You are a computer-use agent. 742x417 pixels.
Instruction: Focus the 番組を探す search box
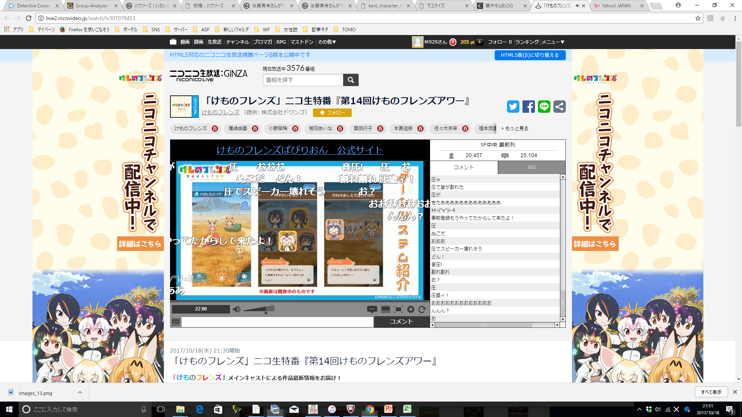click(303, 80)
